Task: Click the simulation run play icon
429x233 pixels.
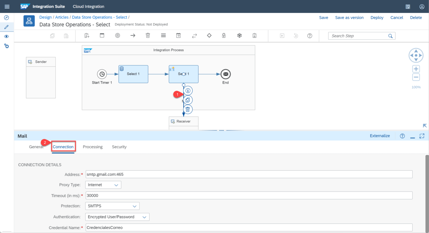Action: click(282, 36)
